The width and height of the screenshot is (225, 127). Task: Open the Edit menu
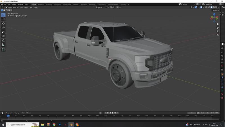[x=9, y=4]
